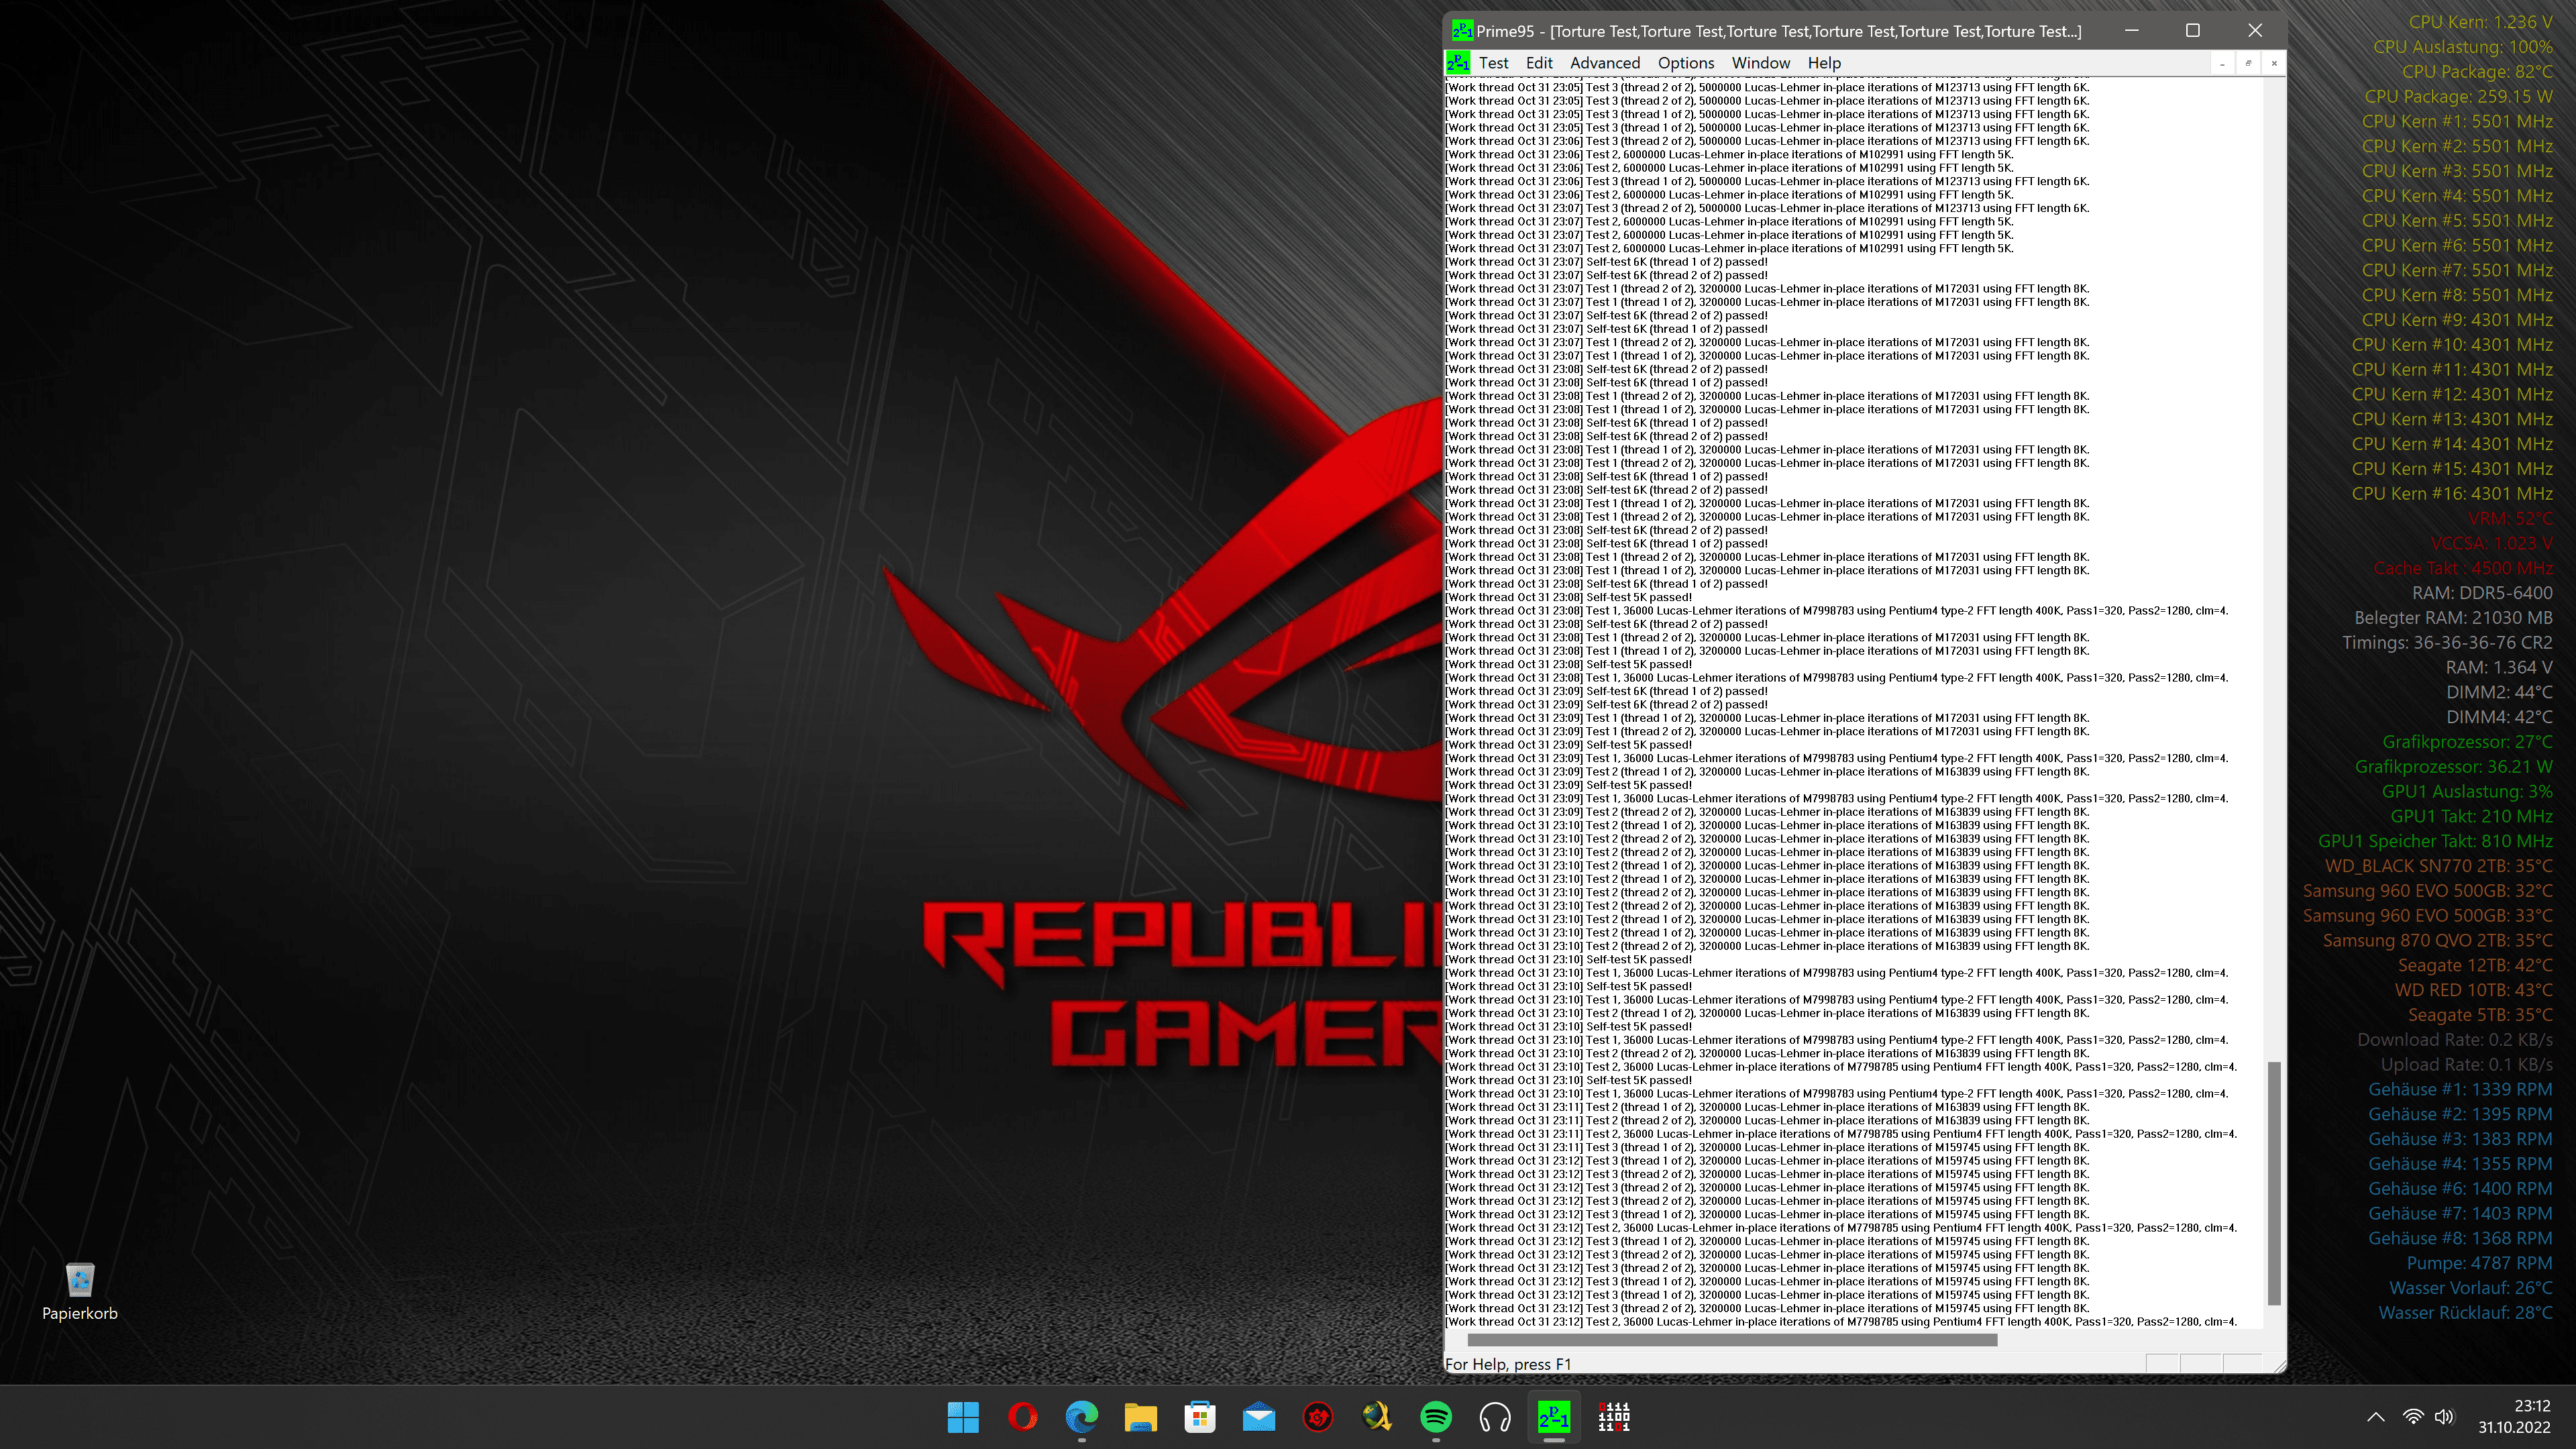
Task: Minimize the Torture Test child window
Action: pyautogui.click(x=2222, y=63)
